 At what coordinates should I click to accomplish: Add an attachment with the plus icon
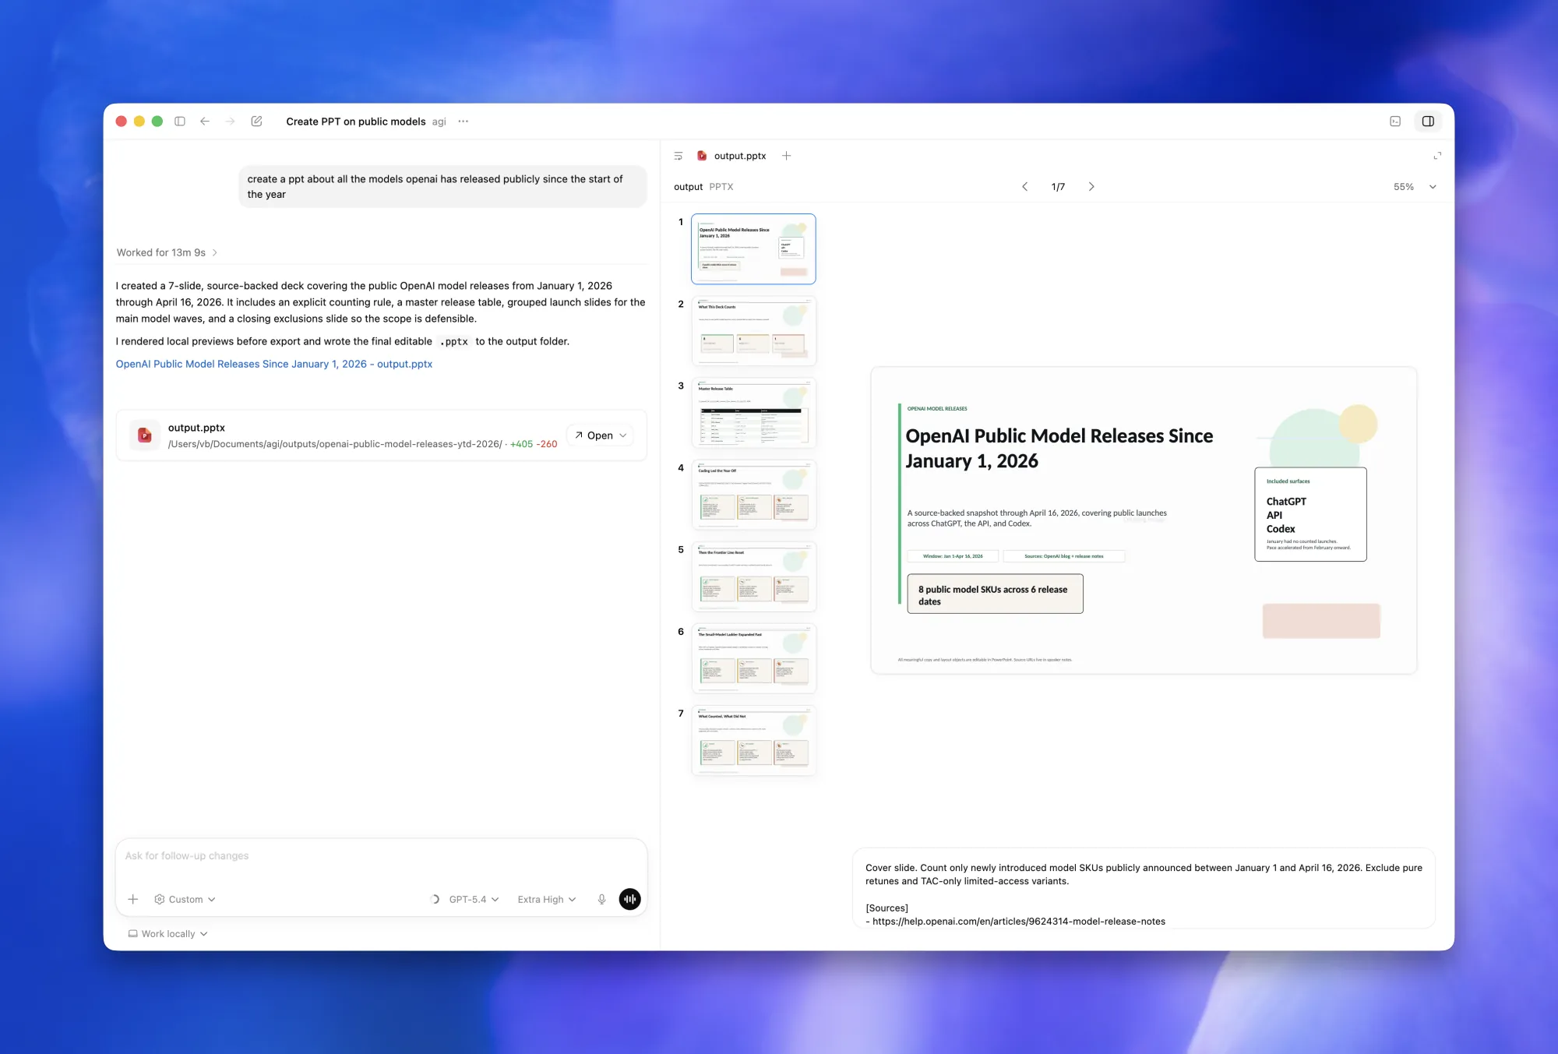tap(133, 899)
